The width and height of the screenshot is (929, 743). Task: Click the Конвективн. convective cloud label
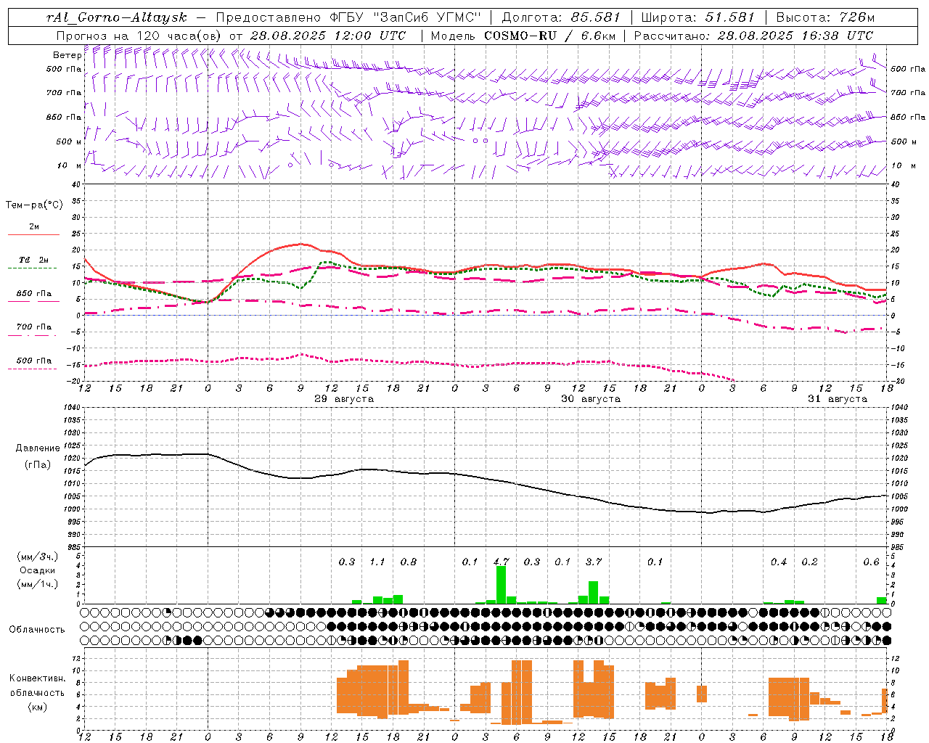click(x=37, y=678)
